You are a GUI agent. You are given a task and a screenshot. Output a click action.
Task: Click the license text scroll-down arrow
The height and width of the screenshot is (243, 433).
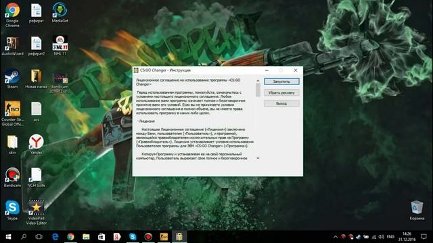258,158
